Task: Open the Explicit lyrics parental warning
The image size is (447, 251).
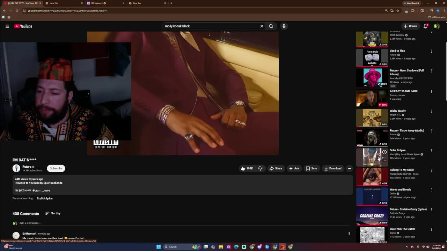Action: pos(45,198)
